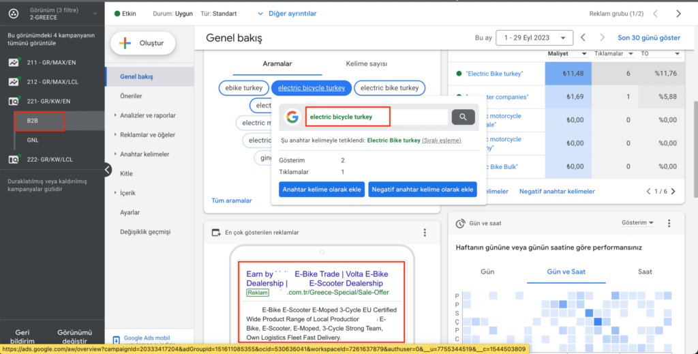Open Ayarlar in the navigation menu
This screenshot has width=698, height=354.
click(130, 212)
